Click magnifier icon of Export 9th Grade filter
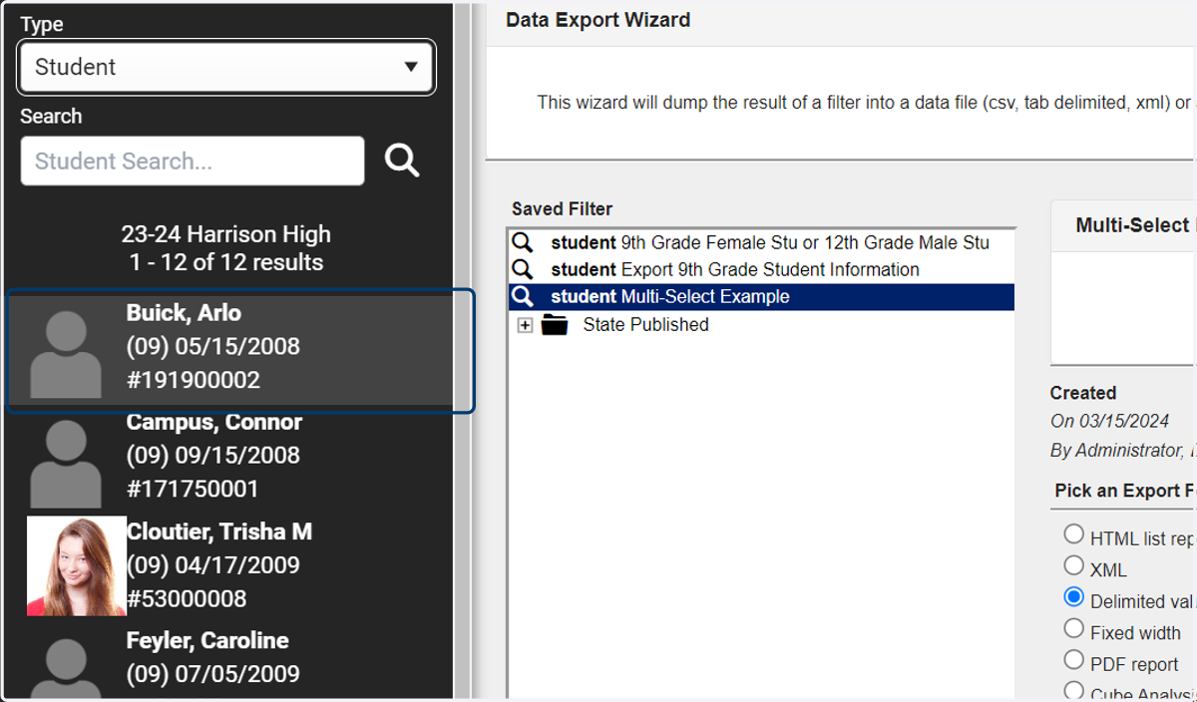This screenshot has width=1197, height=702. 522,269
